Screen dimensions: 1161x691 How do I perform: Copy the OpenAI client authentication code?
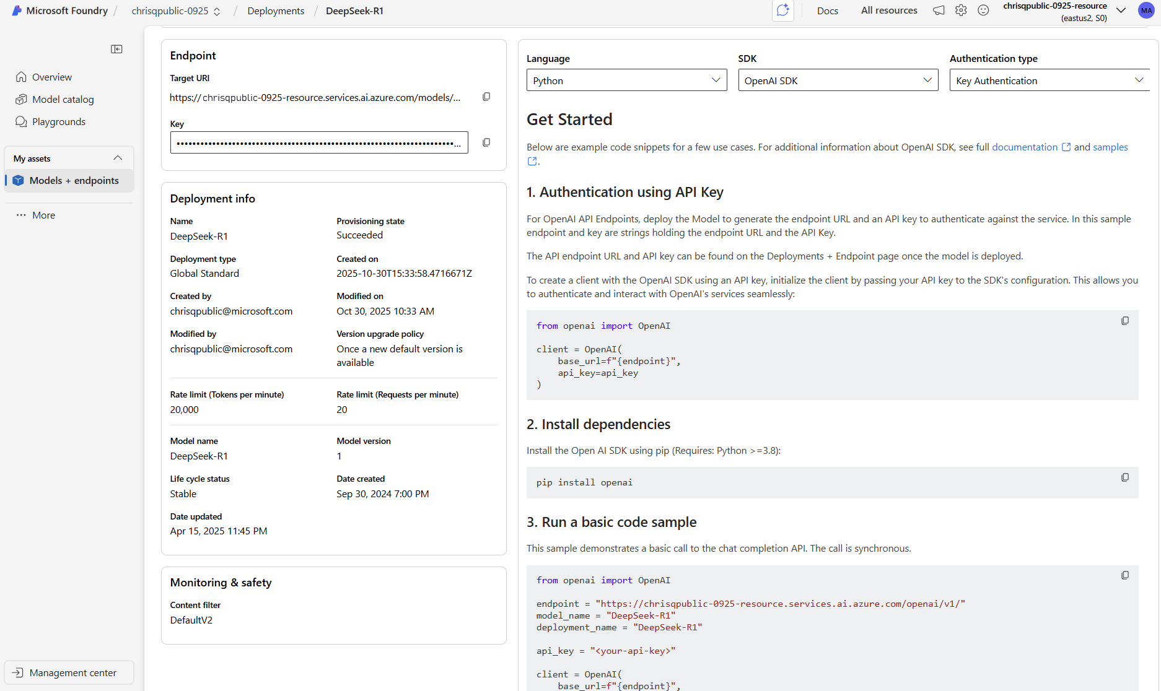tap(1125, 321)
